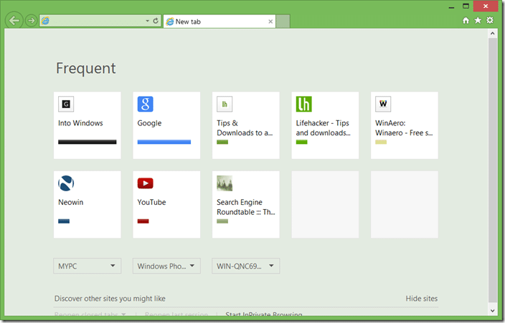Click the black Into Windows activity bar
505x323 pixels.
(88, 142)
